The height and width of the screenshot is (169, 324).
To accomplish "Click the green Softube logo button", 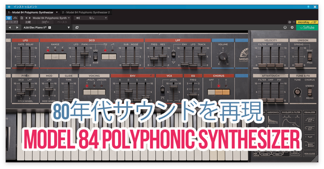I will (307, 27).
